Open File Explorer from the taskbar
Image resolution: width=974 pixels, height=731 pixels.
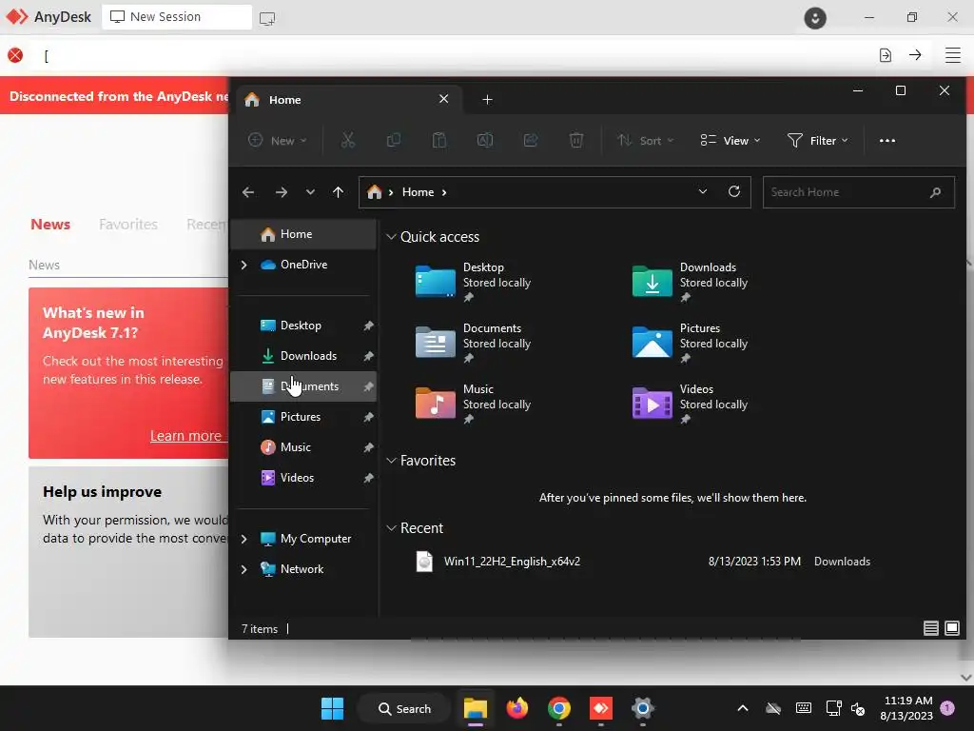(x=476, y=708)
